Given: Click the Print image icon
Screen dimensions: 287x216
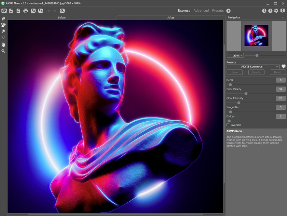Looking at the screenshot, I should point(26,11).
